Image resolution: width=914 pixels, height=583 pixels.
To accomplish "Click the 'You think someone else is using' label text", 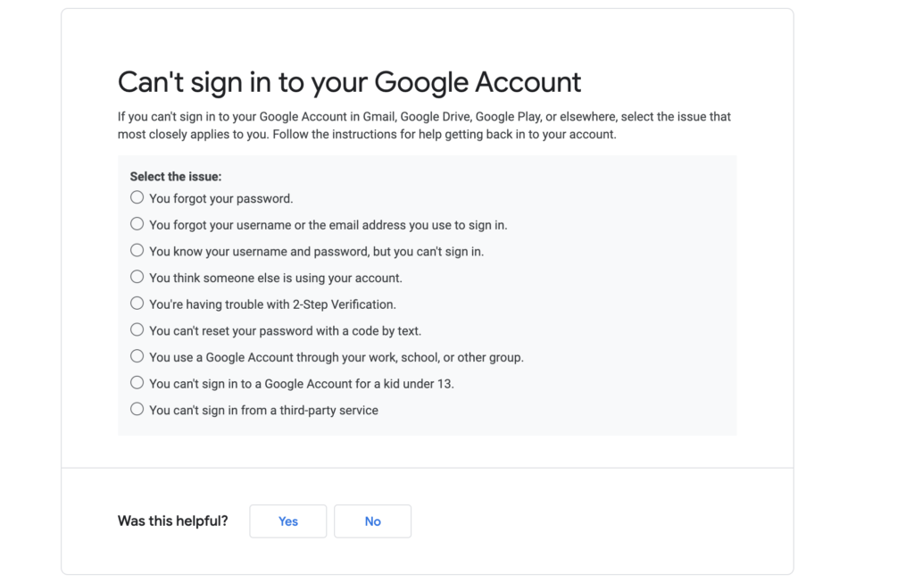I will 275,278.
